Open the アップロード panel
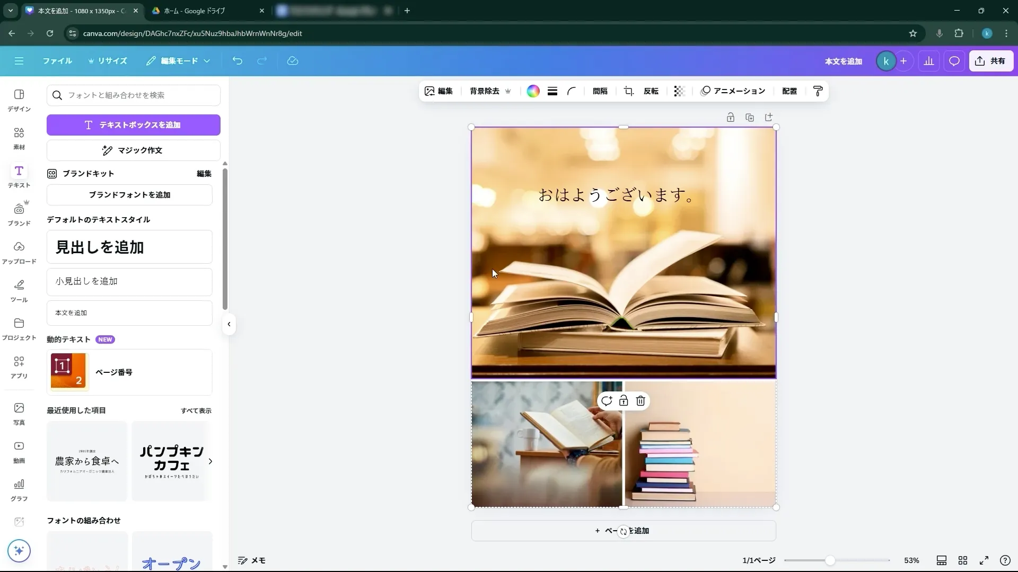 tap(19, 252)
